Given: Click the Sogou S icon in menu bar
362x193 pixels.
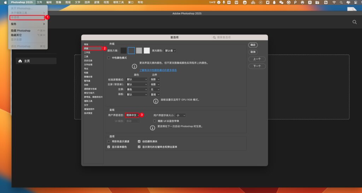Looking at the screenshot, I should pyautogui.click(x=326, y=2).
